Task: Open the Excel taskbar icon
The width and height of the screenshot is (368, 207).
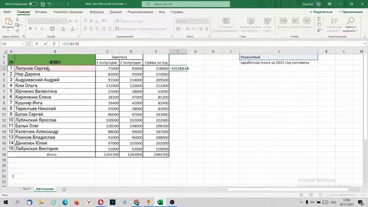Action: (160, 202)
